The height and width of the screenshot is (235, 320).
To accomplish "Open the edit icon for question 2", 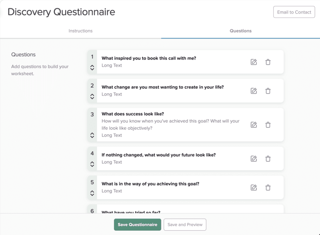I will (253, 91).
